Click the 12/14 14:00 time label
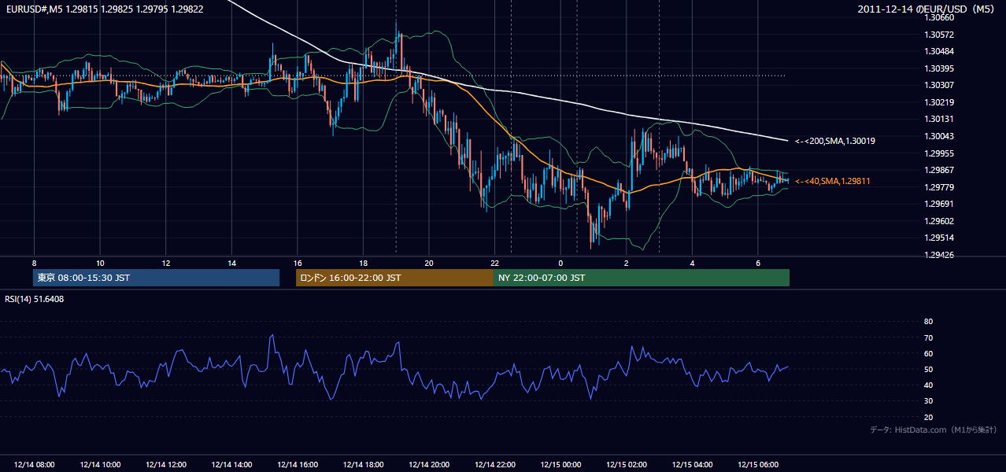This screenshot has height=472, width=1006. [x=231, y=465]
